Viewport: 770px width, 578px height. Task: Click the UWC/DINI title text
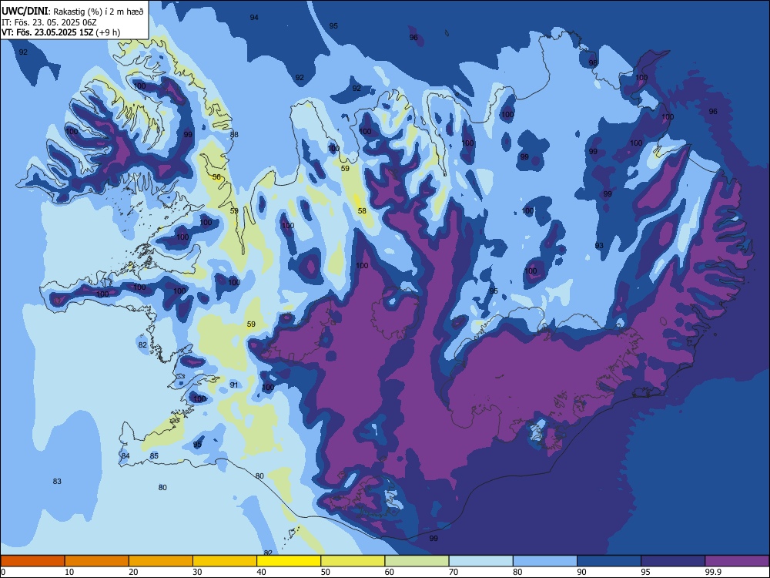tap(25, 11)
